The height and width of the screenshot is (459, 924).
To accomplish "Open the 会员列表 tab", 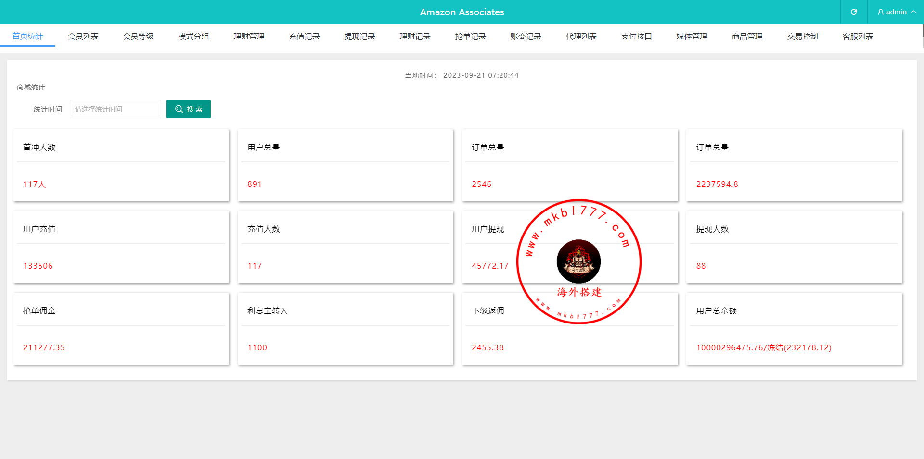I will click(x=83, y=37).
